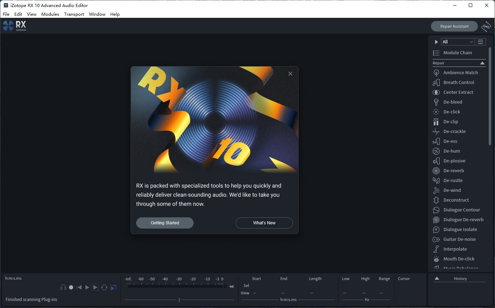Open the Help menu
The image size is (495, 308).
115,14
